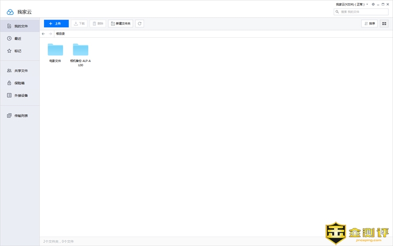Switch view using the grid view icon
Viewport: 393px width, 246px height.
(384, 24)
